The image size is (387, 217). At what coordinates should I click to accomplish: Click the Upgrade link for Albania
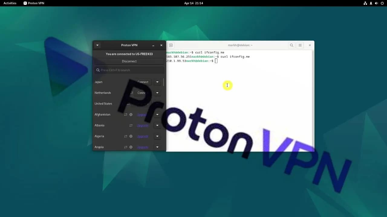pyautogui.click(x=142, y=125)
